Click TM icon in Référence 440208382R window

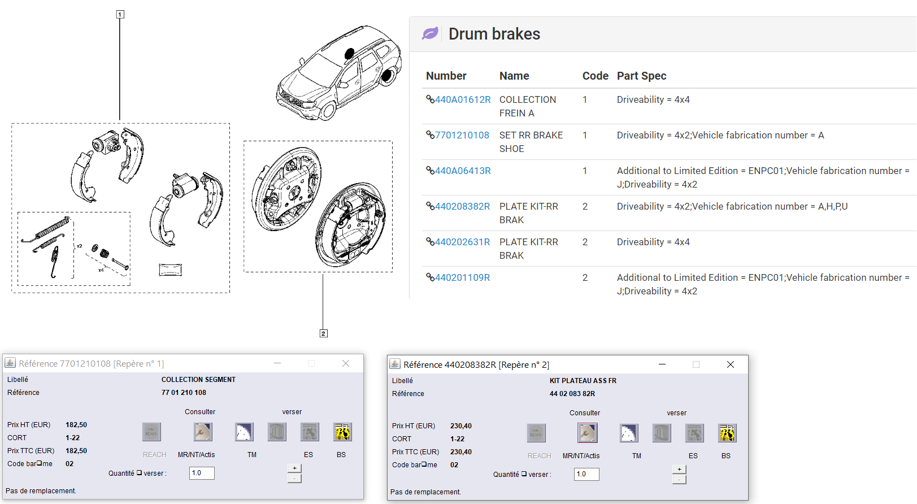629,433
